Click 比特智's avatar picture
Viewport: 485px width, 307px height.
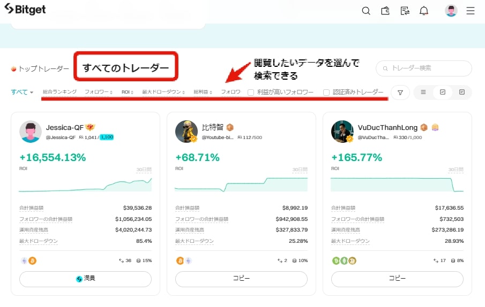tap(186, 132)
